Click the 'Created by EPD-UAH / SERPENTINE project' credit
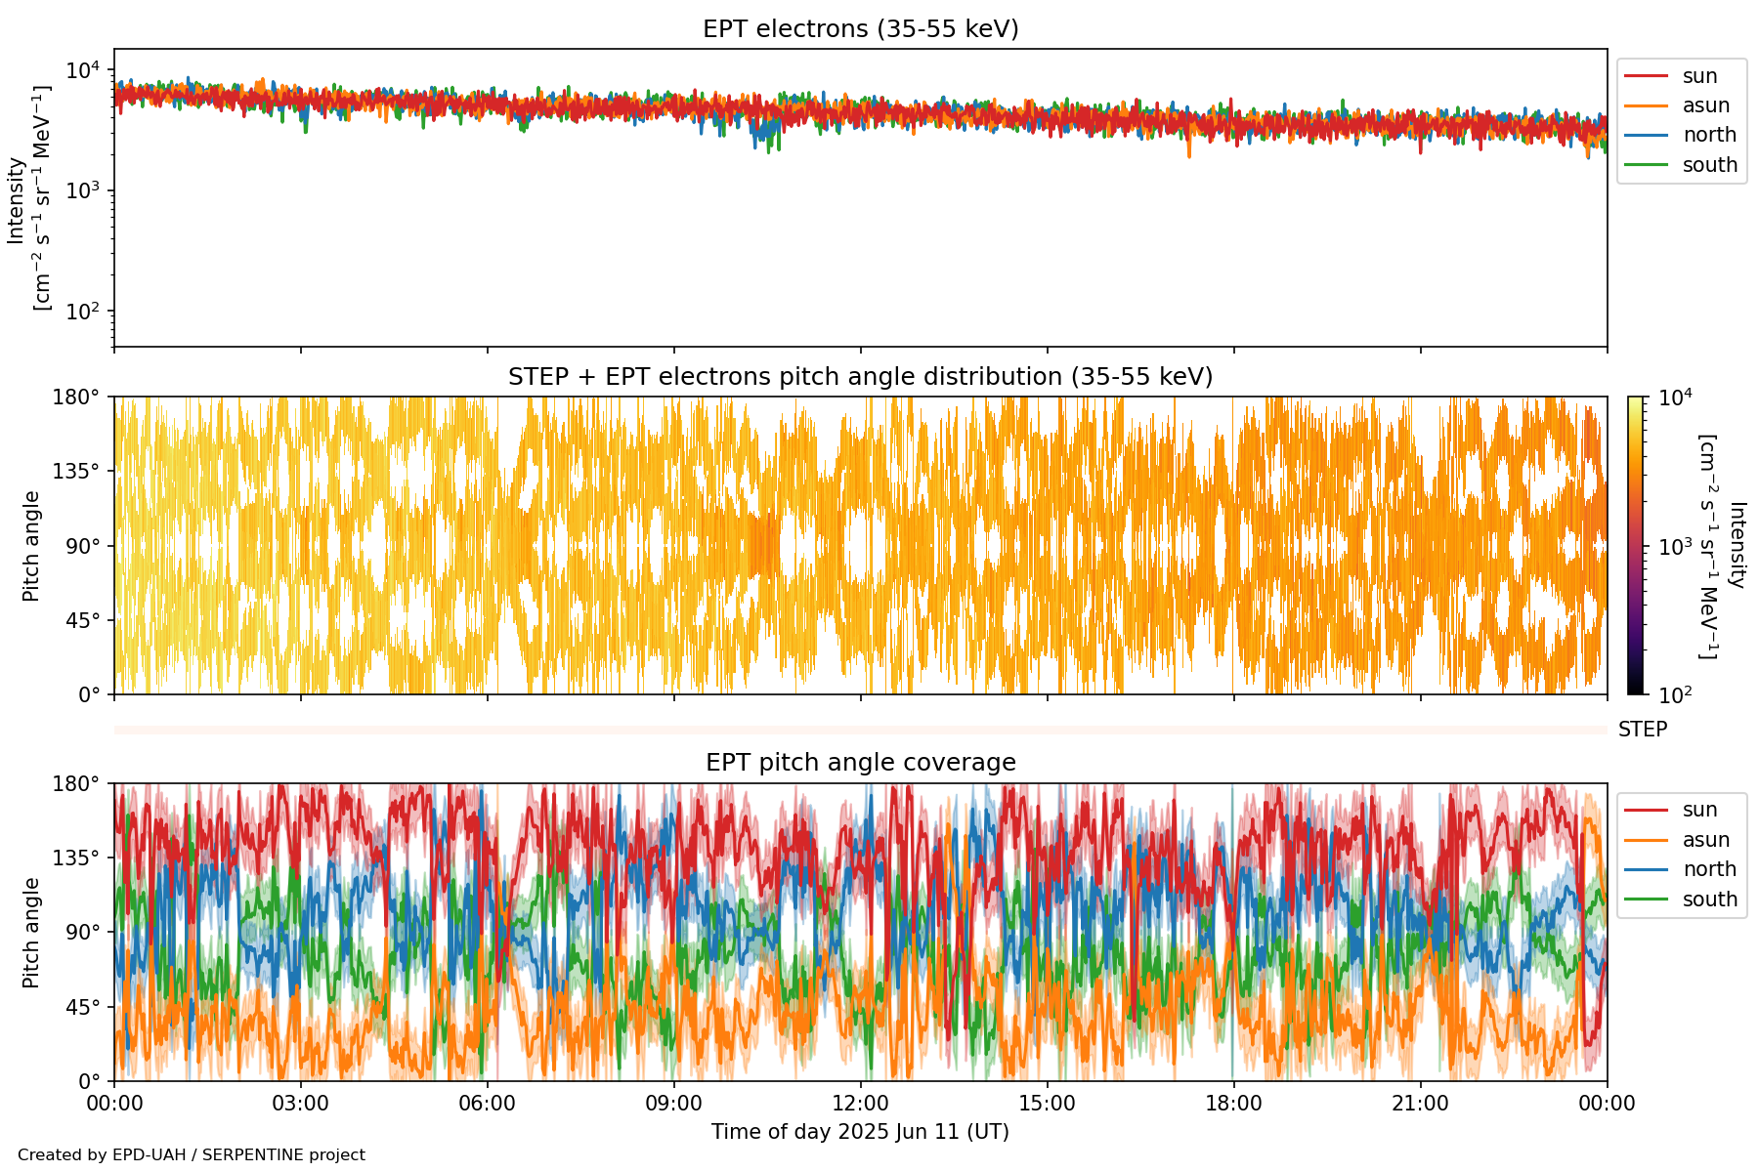 pyautogui.click(x=192, y=1155)
